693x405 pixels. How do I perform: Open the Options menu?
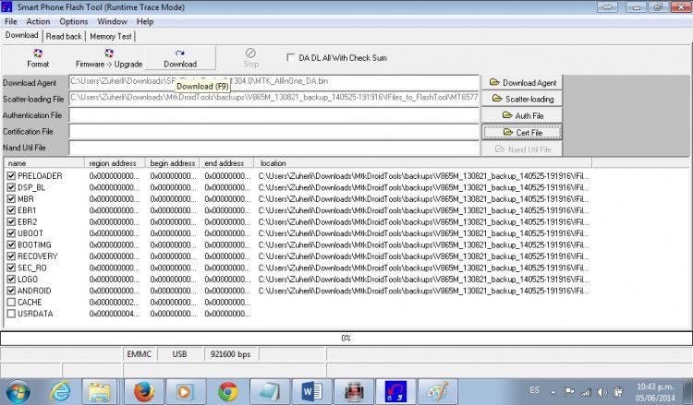pos(73,21)
